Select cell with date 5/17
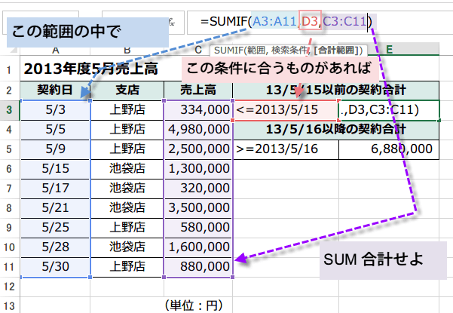Image resolution: width=453 pixels, height=313 pixels. point(56,189)
